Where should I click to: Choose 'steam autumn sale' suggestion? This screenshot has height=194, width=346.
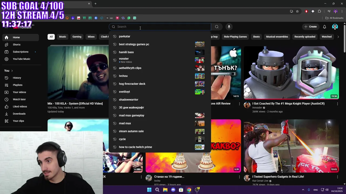(160, 131)
